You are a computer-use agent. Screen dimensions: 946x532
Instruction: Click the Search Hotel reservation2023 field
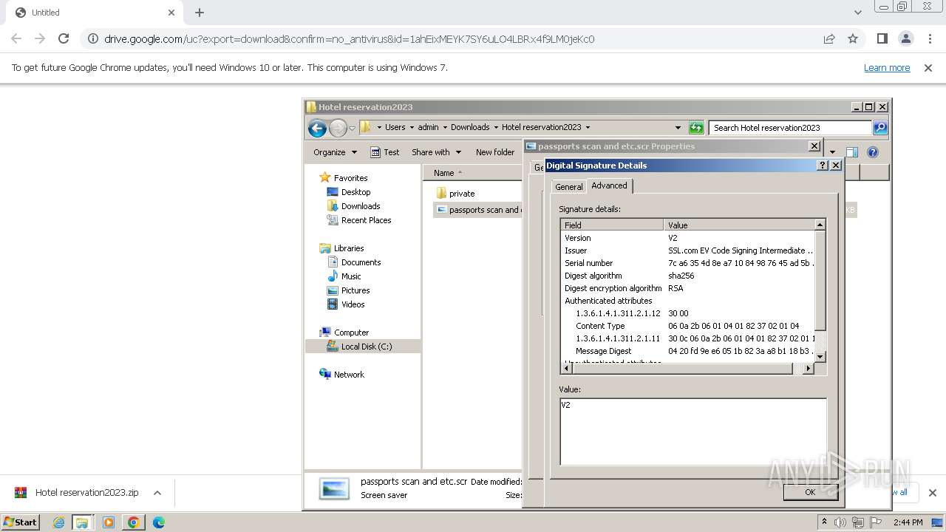790,128
